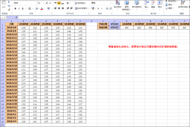The image size is (190, 127).
Task: Click the fill color paint bucket
Action: pos(36,9)
